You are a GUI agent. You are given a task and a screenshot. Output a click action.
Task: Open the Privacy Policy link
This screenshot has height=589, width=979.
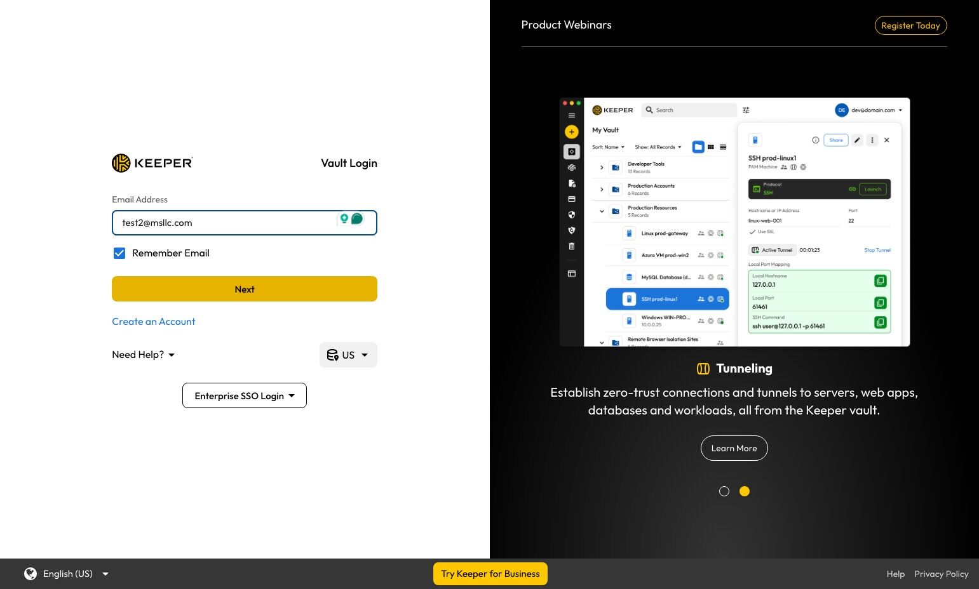[x=942, y=574]
